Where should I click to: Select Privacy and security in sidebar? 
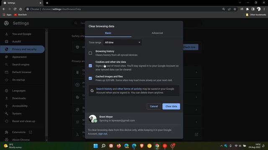coord(22,49)
